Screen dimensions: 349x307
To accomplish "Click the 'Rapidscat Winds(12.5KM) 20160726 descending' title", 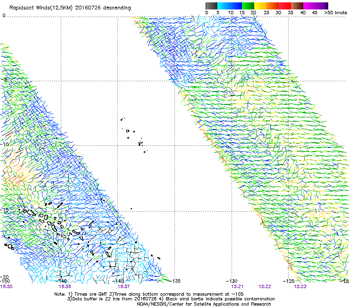I will (x=70, y=8).
